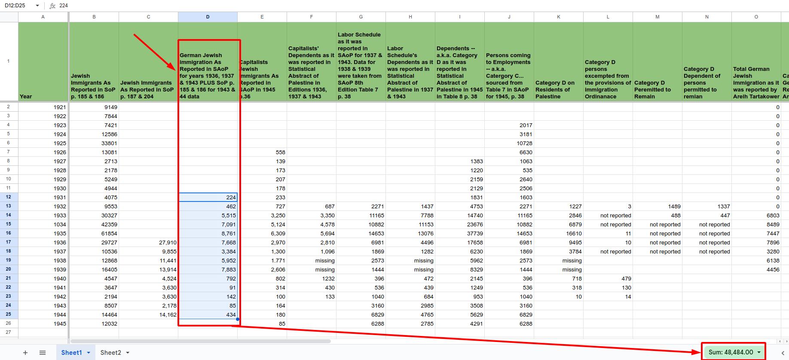
Task: Open Sheet2 tab options arrow
Action: coord(128,353)
